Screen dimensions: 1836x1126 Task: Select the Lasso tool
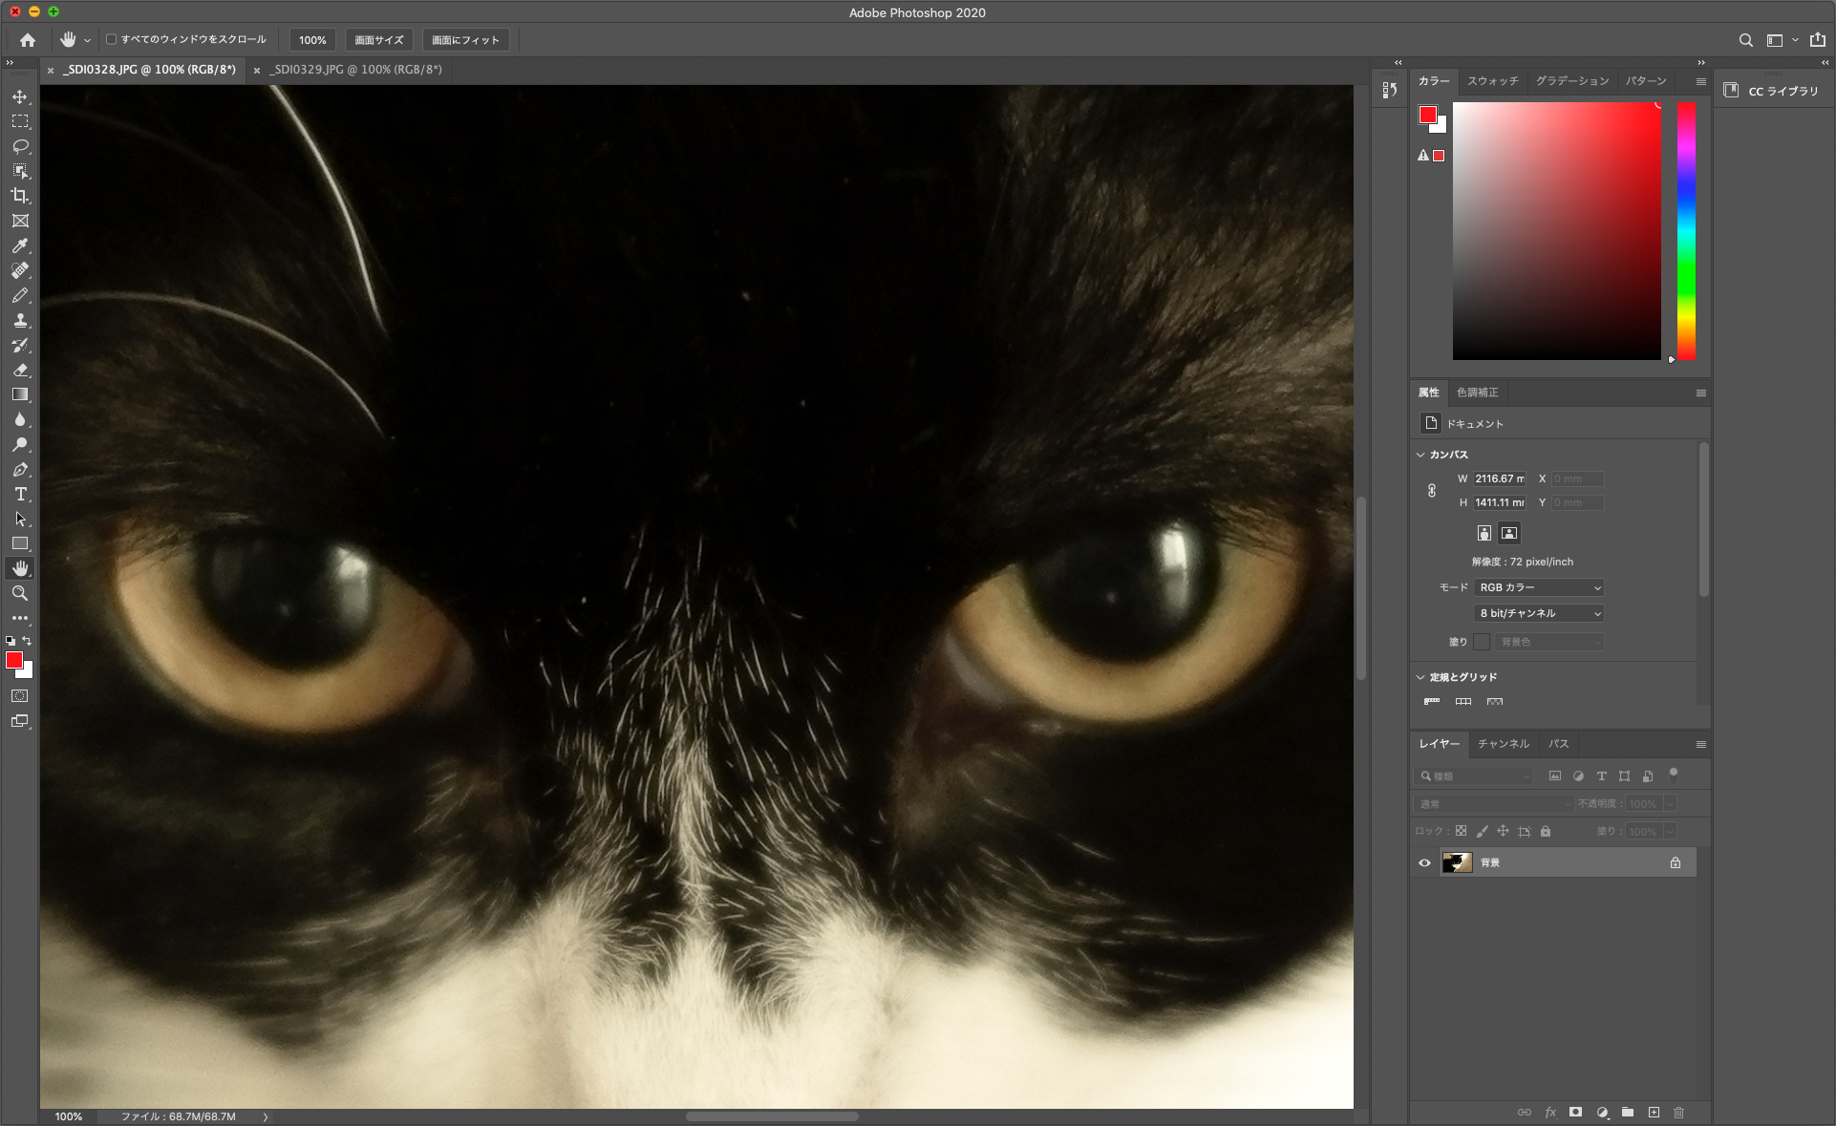pos(20,146)
